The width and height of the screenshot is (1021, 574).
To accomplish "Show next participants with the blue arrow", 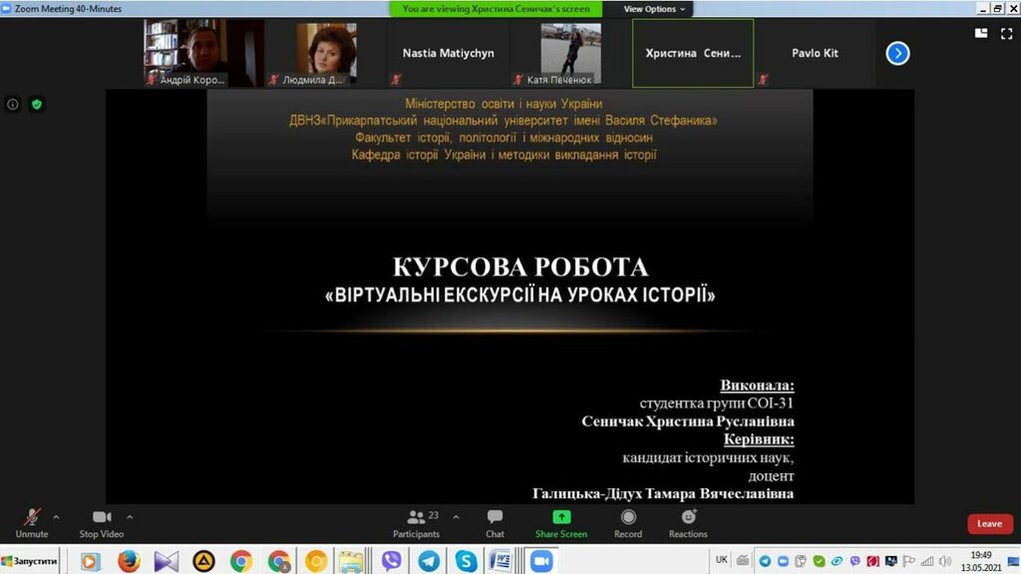I will click(x=897, y=54).
